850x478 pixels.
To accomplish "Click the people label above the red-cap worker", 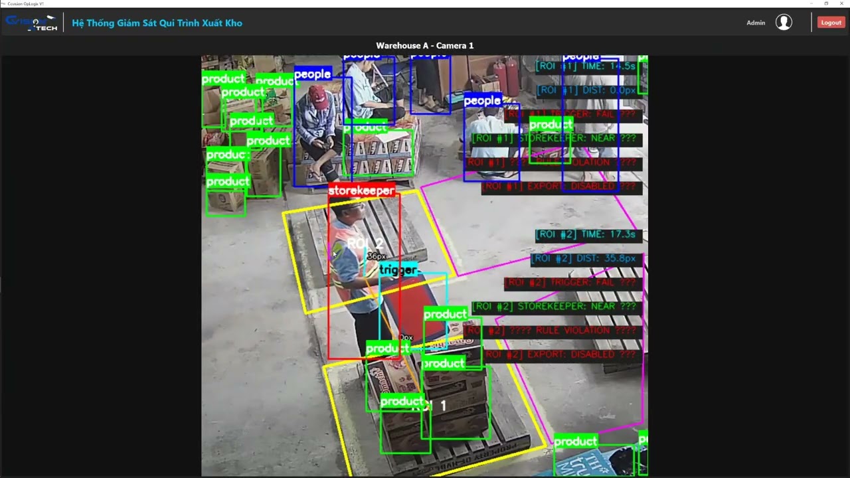I will point(313,74).
